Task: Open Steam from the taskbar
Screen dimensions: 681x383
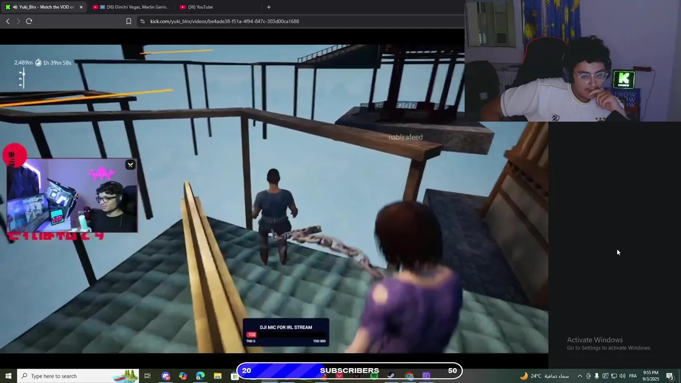Action: click(x=392, y=376)
